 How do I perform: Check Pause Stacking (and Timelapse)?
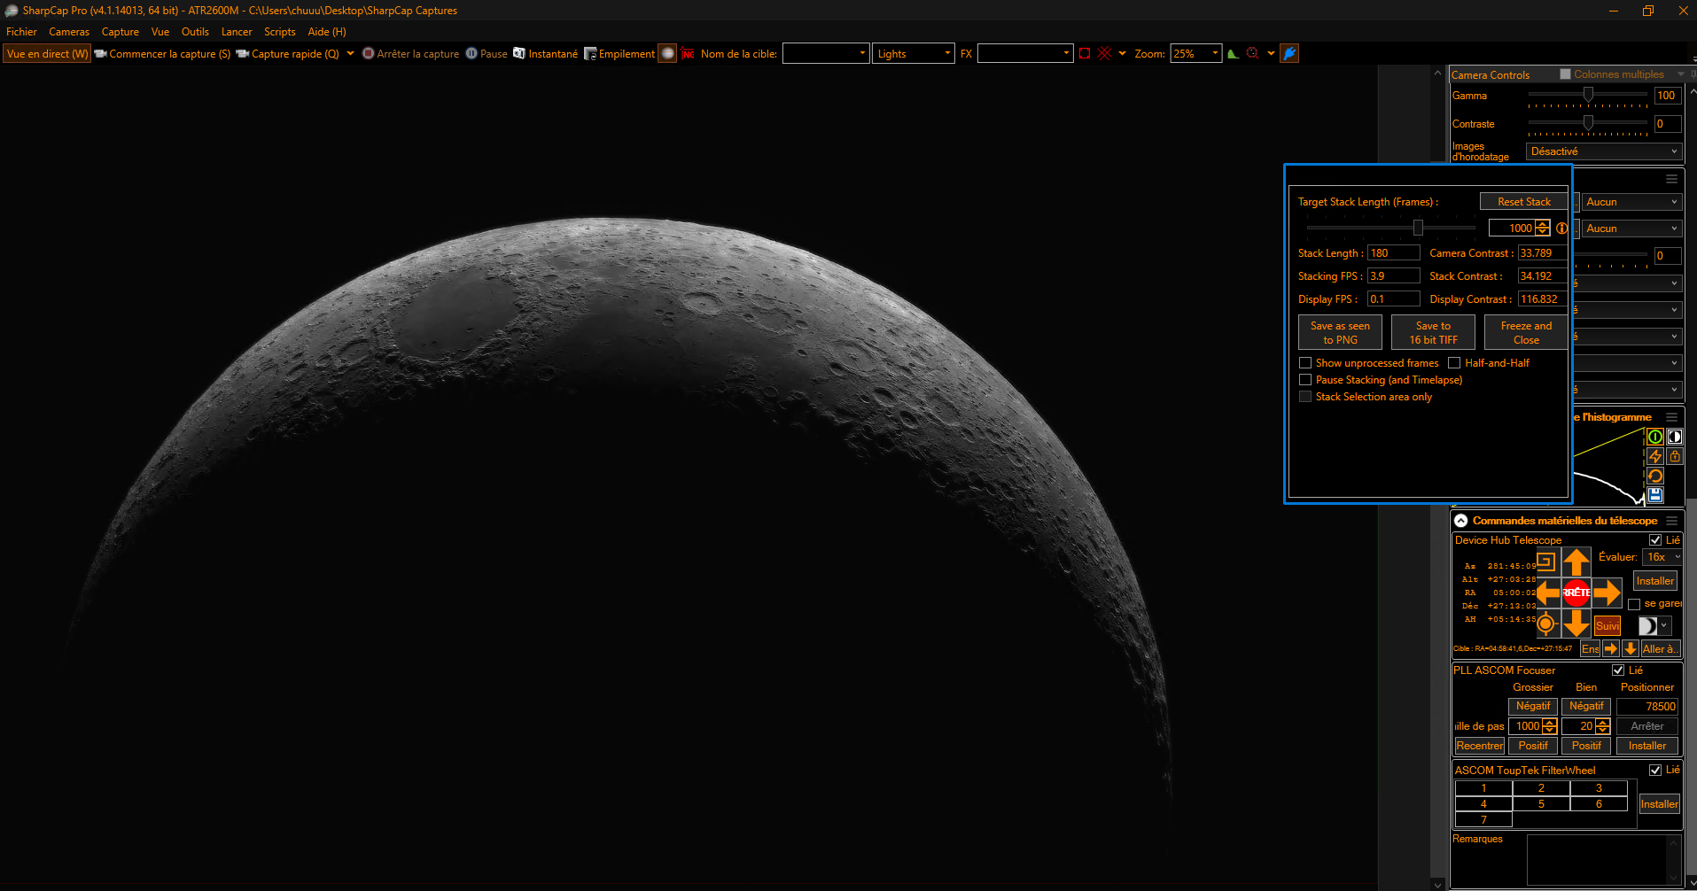tap(1305, 380)
